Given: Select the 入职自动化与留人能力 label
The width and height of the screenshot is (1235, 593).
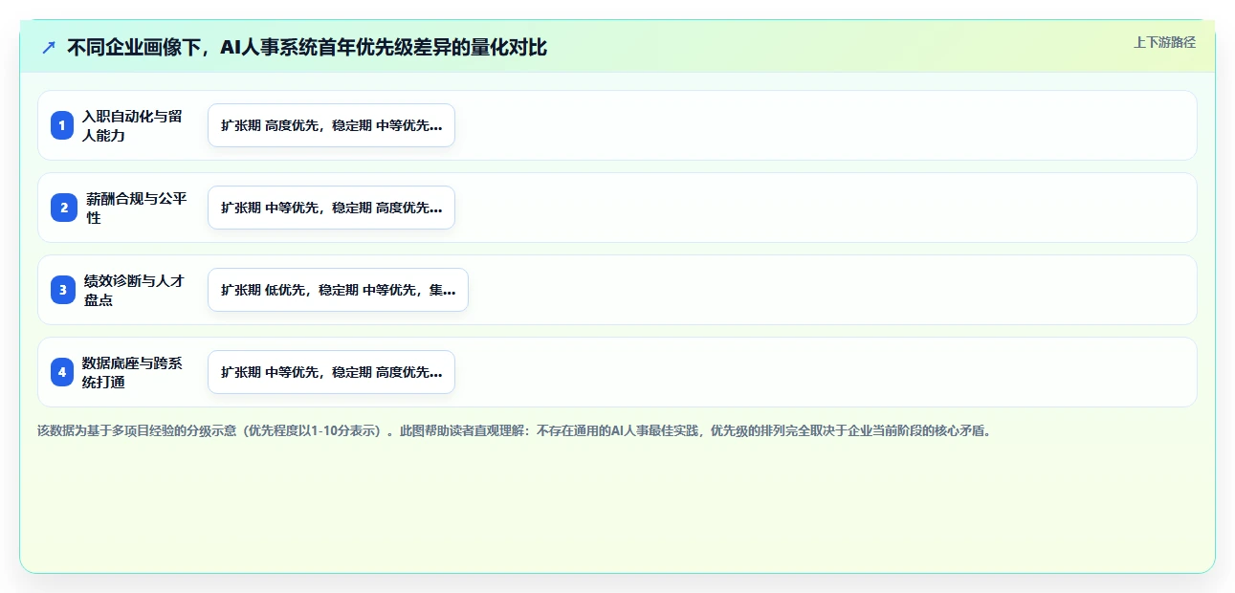Looking at the screenshot, I should click(x=132, y=125).
